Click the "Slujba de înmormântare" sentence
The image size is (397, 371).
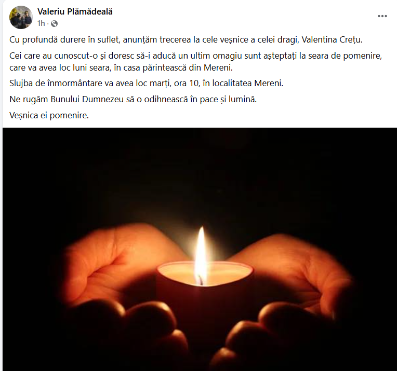pyautogui.click(x=147, y=83)
